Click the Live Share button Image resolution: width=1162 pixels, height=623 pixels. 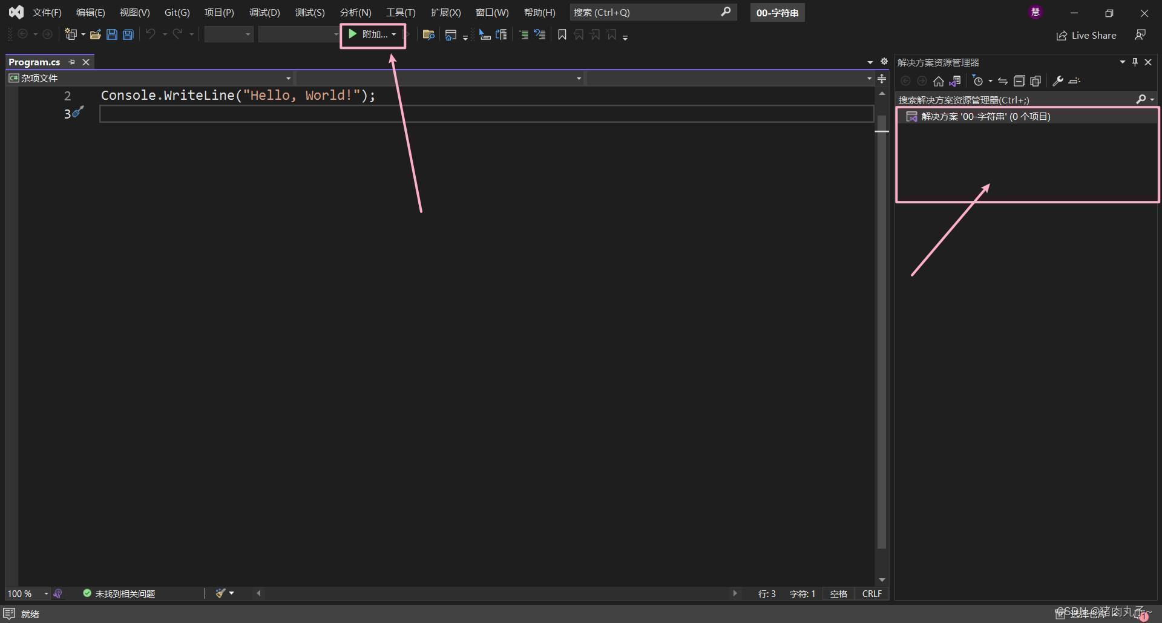(x=1086, y=35)
